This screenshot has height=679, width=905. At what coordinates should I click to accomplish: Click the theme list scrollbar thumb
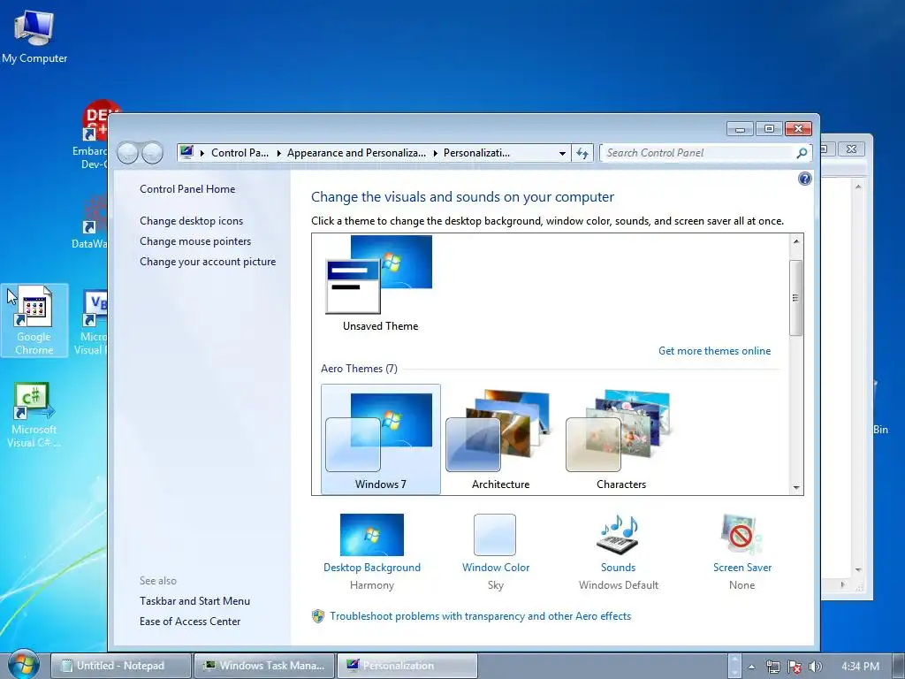[x=796, y=297]
